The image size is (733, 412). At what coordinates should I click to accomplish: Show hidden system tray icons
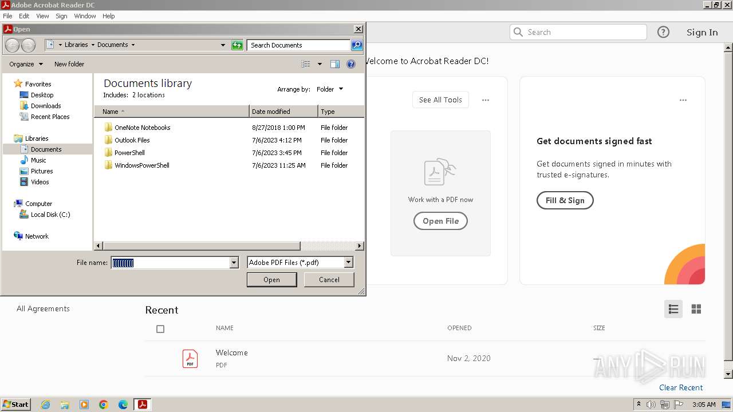639,405
